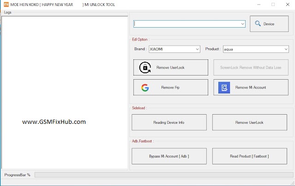Expand the Product dropdown showing aqua
Viewport: 295px width, 186px height.
click(x=286, y=49)
